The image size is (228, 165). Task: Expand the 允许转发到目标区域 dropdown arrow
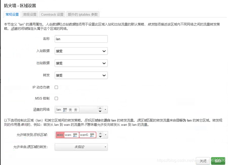(106, 135)
